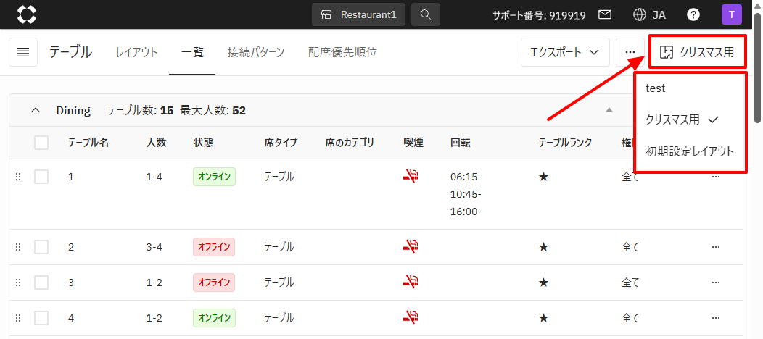Screen dimensions: 763x339
Task: Open row menu dots for table 1
Action: pyautogui.click(x=716, y=177)
